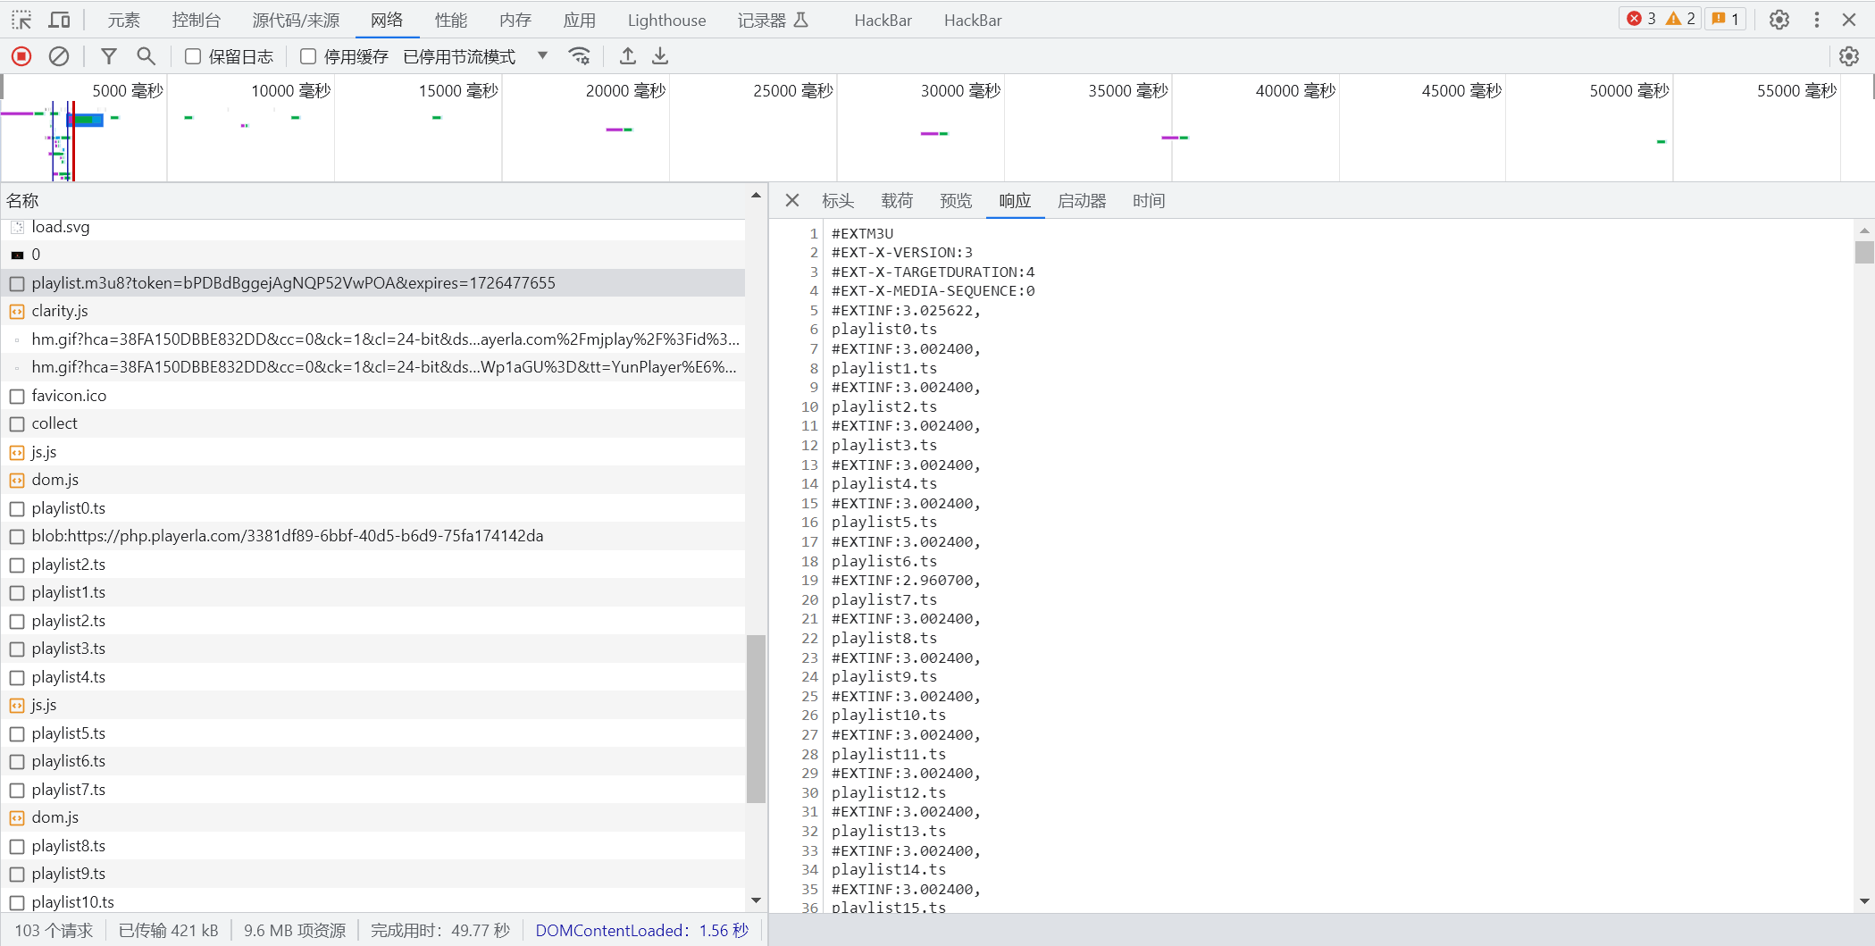The height and width of the screenshot is (946, 1875).
Task: Click the 103 个请求 status entry
Action: tap(54, 931)
